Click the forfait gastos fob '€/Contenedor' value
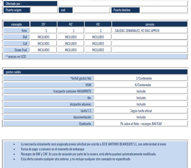 point(141,78)
